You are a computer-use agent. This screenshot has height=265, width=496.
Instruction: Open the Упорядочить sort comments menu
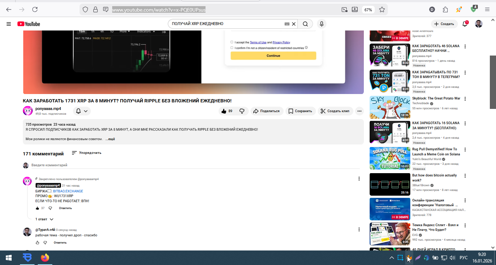(x=86, y=153)
